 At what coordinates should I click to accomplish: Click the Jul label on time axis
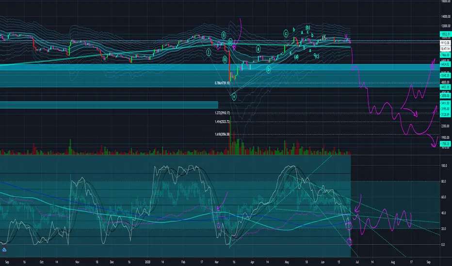click(x=357, y=262)
